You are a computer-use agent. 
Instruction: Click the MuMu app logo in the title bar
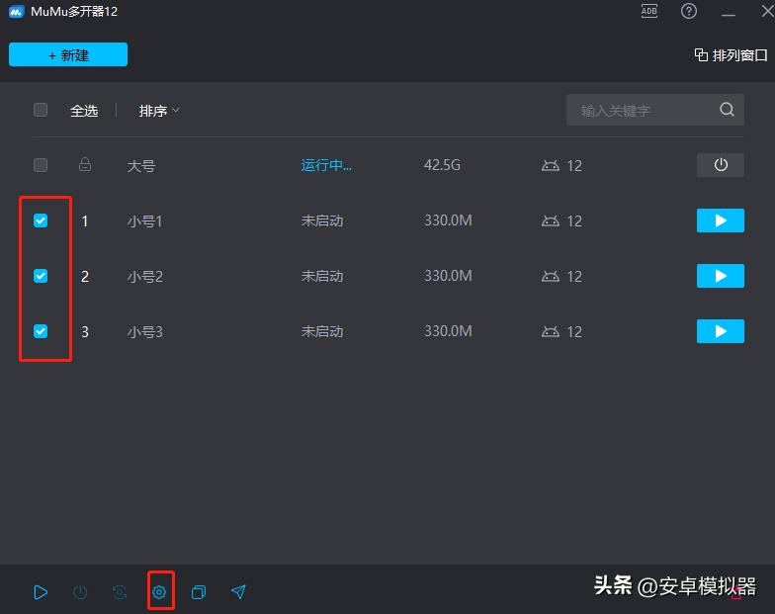point(16,12)
